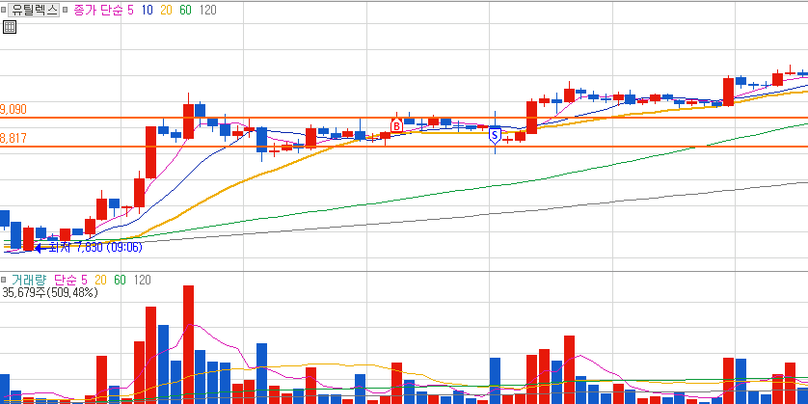Image resolution: width=808 pixels, height=404 pixels.
Task: Click the red B buy marker
Action: [396, 125]
